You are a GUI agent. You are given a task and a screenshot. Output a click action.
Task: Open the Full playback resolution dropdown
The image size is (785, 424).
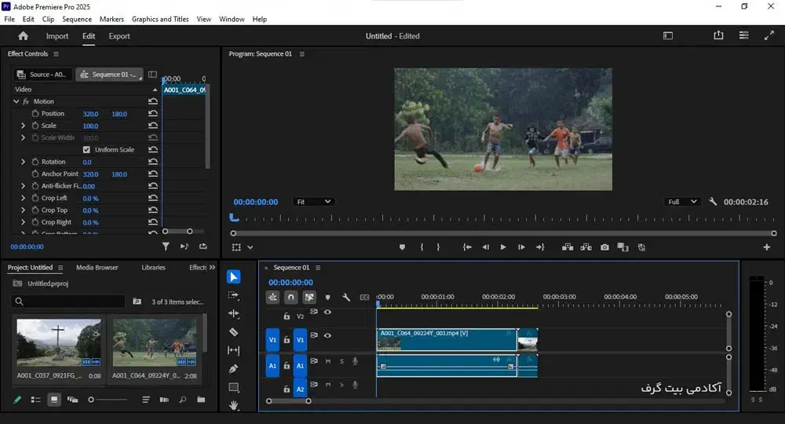682,202
